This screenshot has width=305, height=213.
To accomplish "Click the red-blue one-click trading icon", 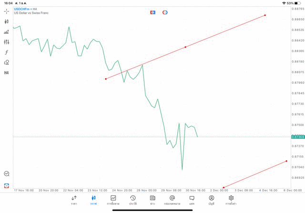I will point(152,12).
